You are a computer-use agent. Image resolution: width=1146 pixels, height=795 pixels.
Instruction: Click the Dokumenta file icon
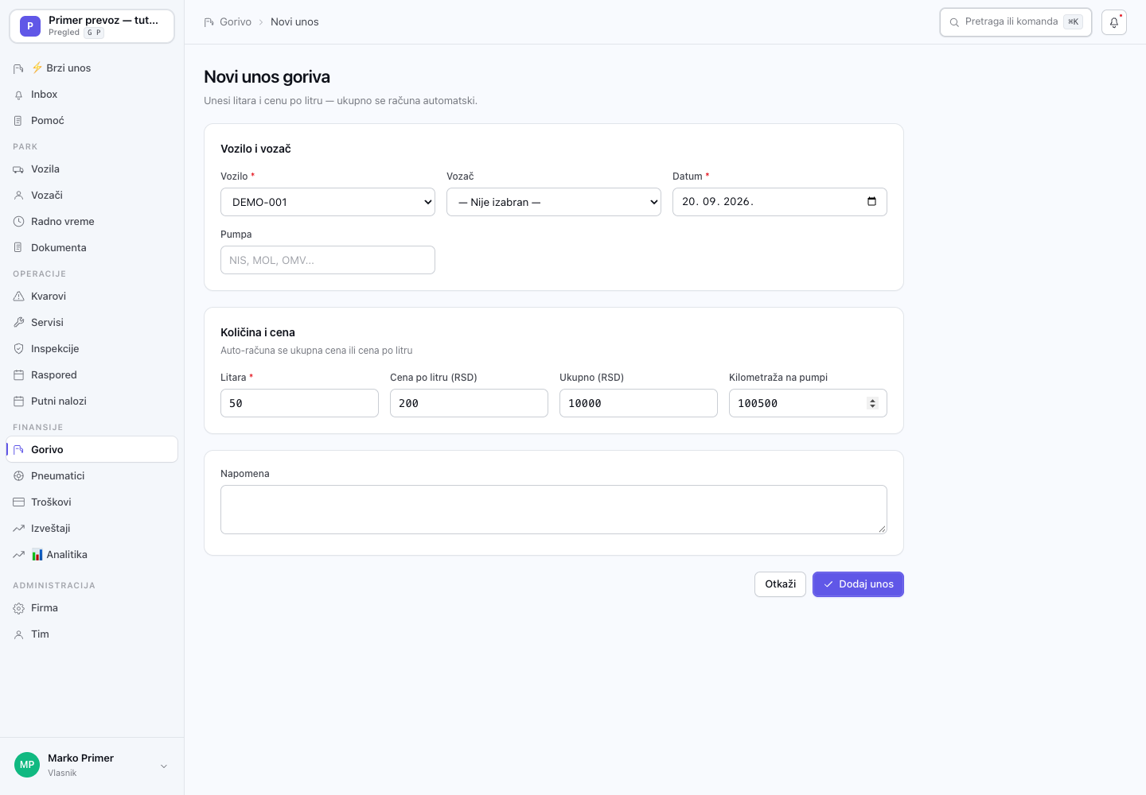point(18,248)
